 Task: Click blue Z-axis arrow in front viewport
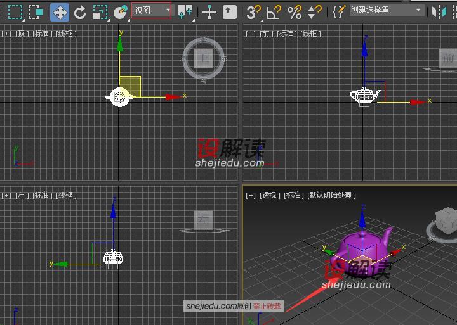coord(364,49)
